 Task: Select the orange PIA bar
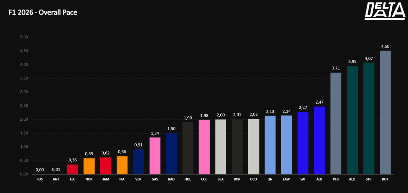coord(122,165)
